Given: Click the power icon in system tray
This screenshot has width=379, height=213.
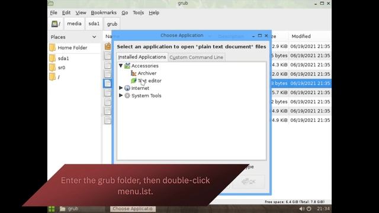Looking at the screenshot, I should point(309,209).
